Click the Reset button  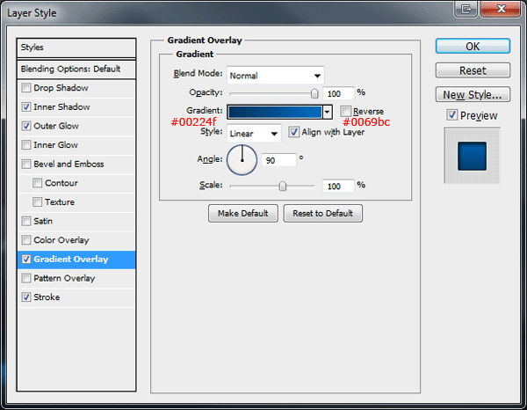click(473, 70)
